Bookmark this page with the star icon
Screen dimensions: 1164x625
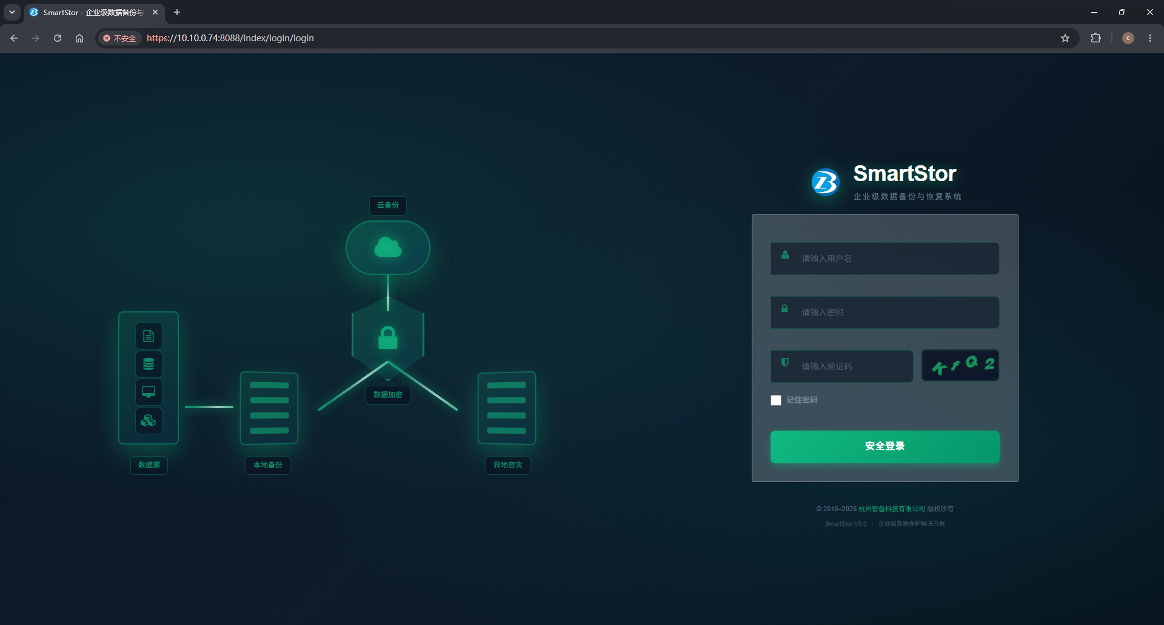coord(1065,38)
